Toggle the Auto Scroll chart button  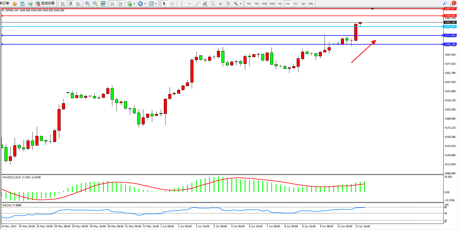(x=112, y=4)
